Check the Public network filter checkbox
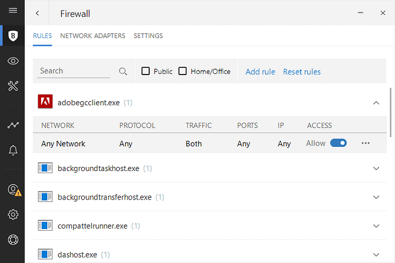395x263 pixels. (145, 71)
